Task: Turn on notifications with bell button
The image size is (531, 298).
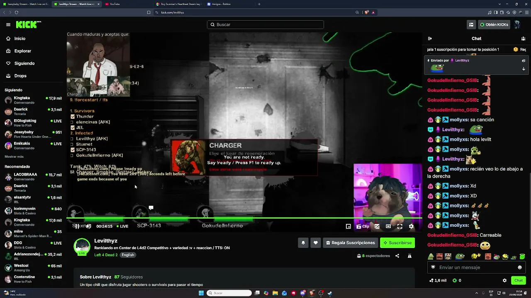Action: pyautogui.click(x=303, y=243)
